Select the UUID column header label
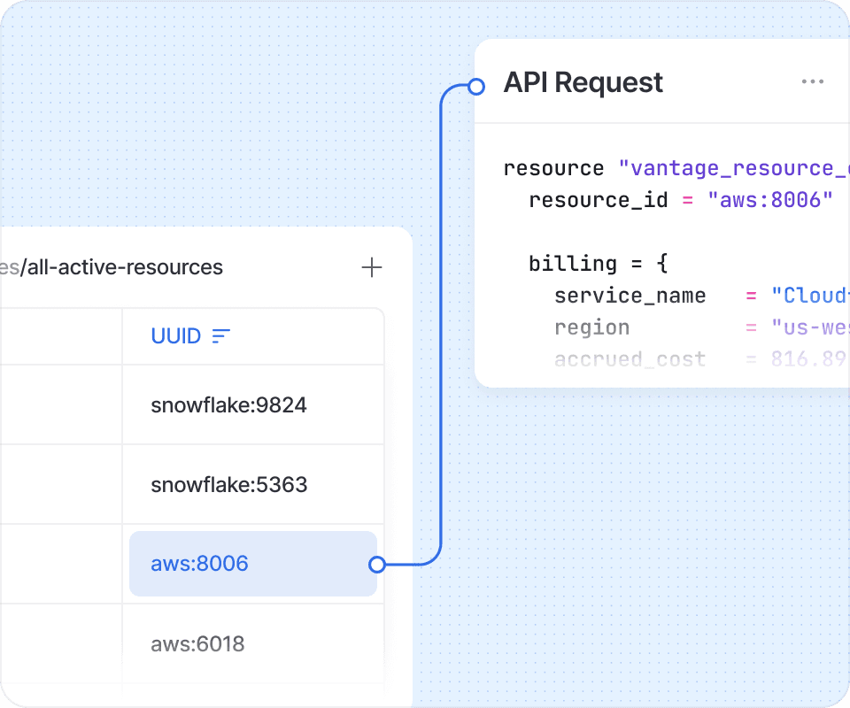Screen dimensions: 850x708 (175, 336)
